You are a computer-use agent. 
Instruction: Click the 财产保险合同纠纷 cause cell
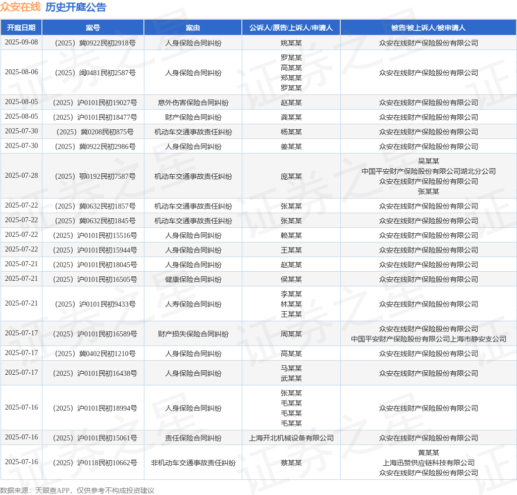coord(193,117)
